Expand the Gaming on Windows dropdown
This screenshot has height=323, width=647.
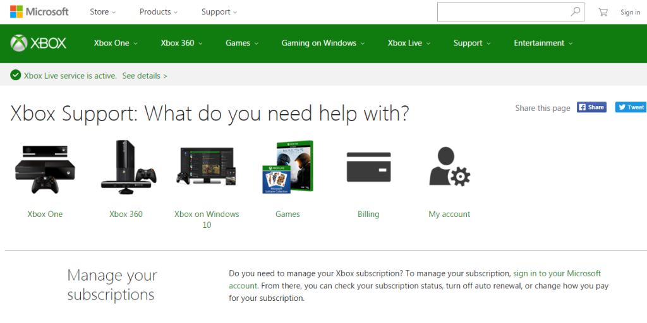click(323, 43)
